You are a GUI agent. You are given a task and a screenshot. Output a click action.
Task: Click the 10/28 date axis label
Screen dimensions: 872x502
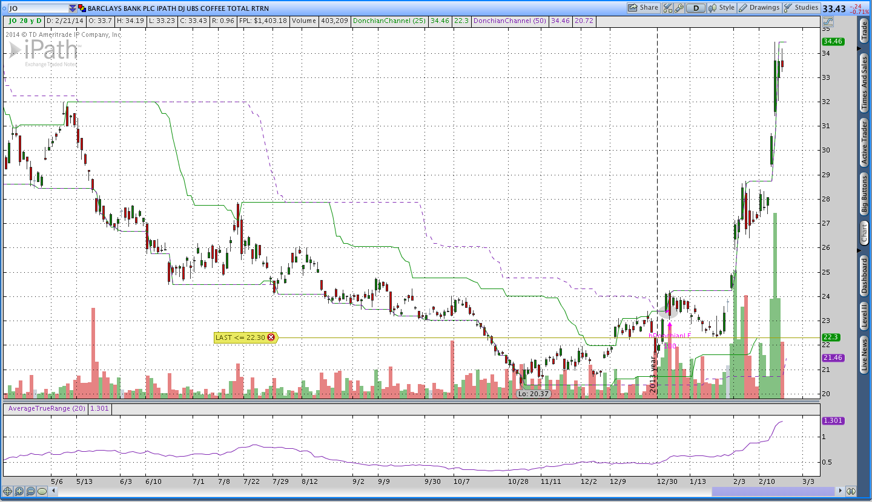coord(518,481)
